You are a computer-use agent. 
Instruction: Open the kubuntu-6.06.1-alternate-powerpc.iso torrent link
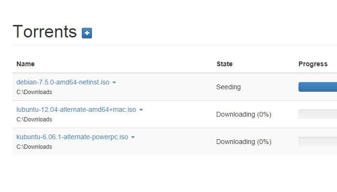[72, 137]
